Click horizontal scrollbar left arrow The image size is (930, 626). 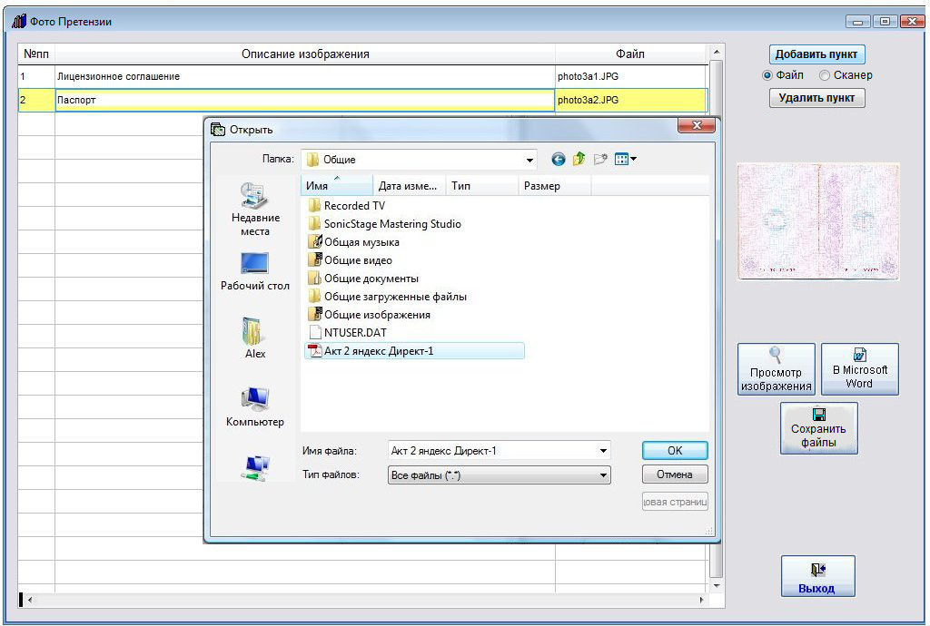coord(30,600)
